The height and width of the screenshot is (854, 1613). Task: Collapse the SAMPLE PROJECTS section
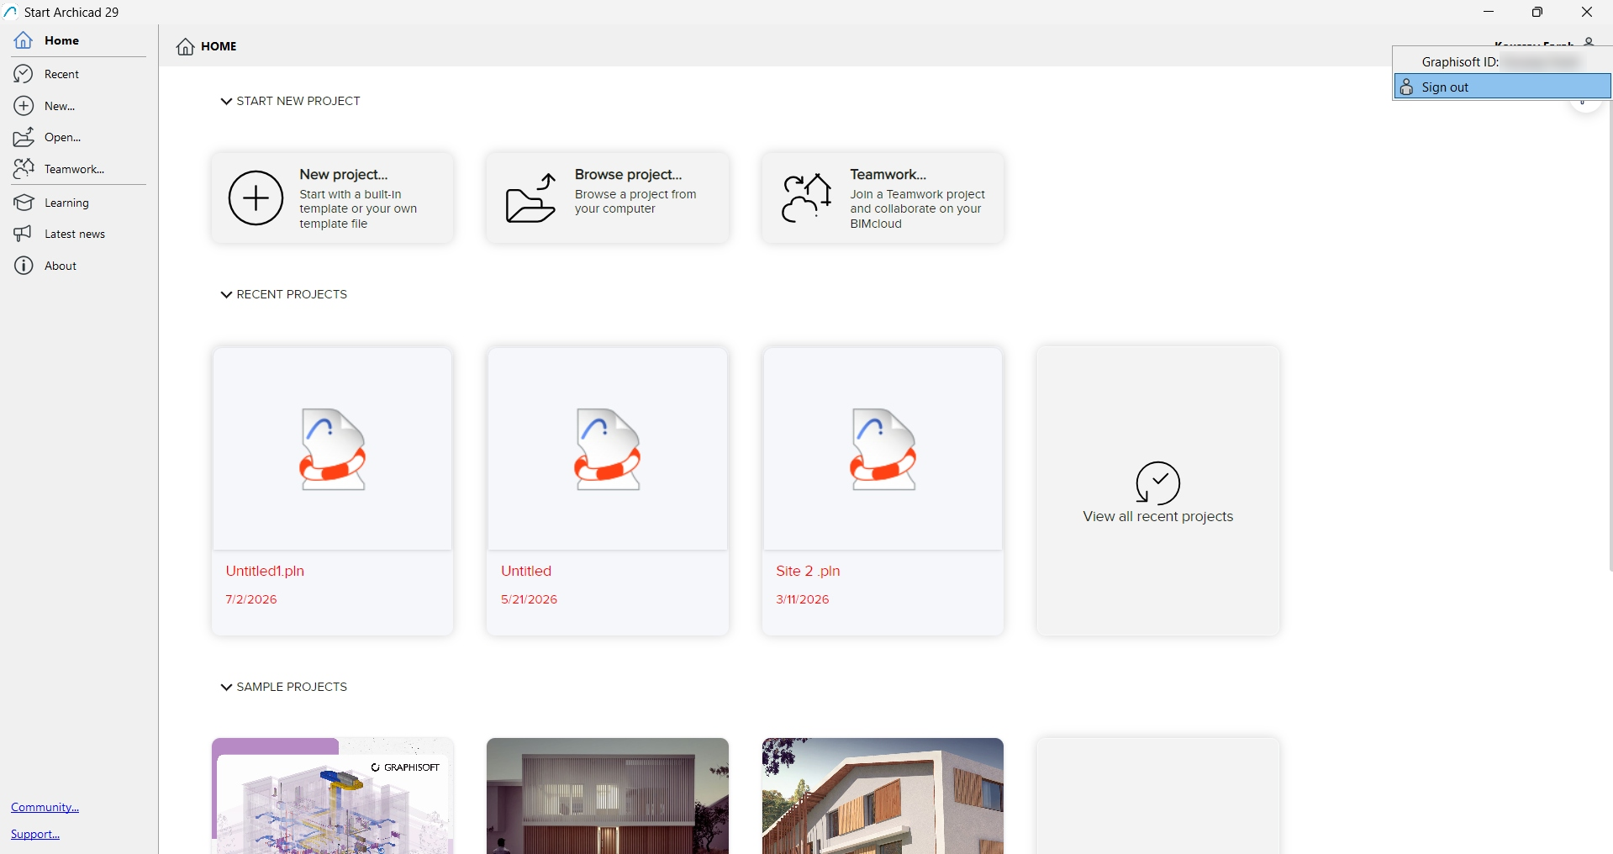(225, 688)
